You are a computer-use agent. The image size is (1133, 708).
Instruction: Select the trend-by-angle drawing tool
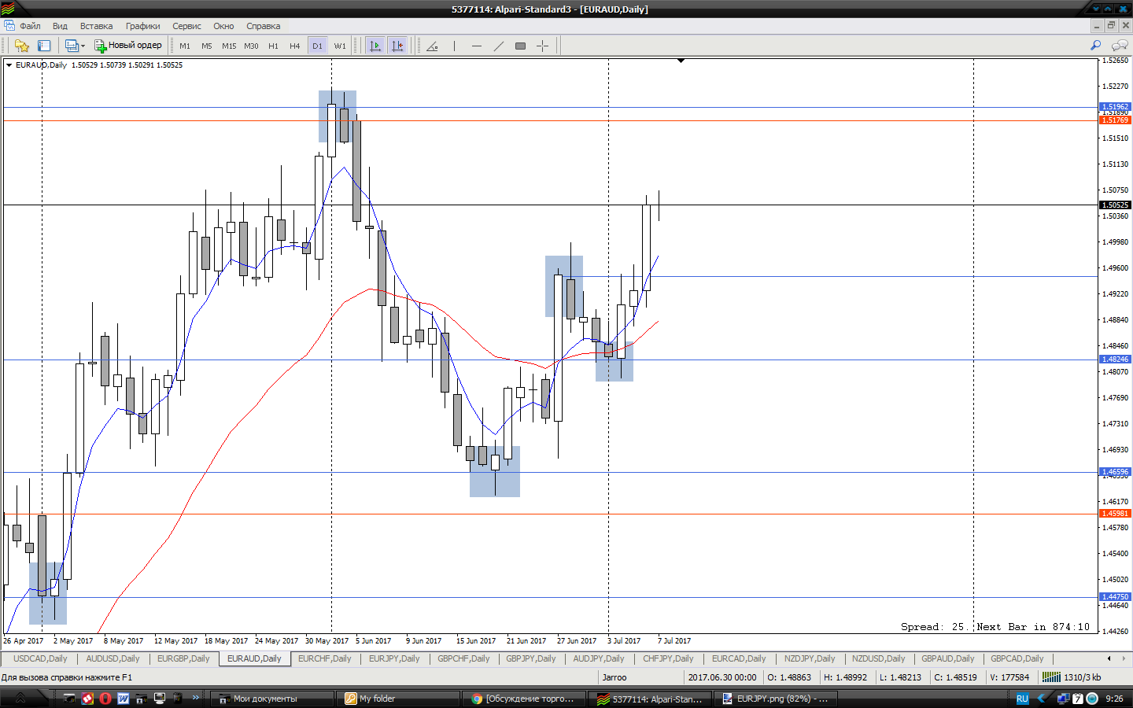click(432, 46)
